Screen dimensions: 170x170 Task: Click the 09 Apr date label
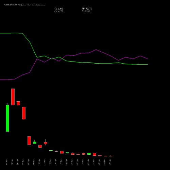(x=34, y=162)
